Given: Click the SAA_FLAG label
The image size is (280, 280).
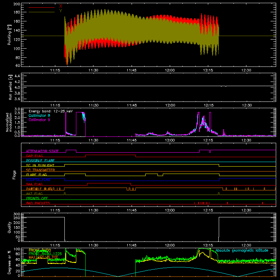Looking at the screenshot, I should pyautogui.click(x=34, y=184).
